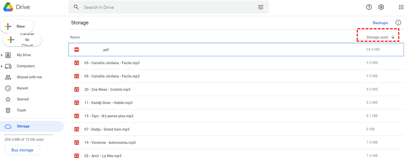Viewport: 405px width, 158px height.
Task: Open the help question mark icon
Action: (369, 7)
